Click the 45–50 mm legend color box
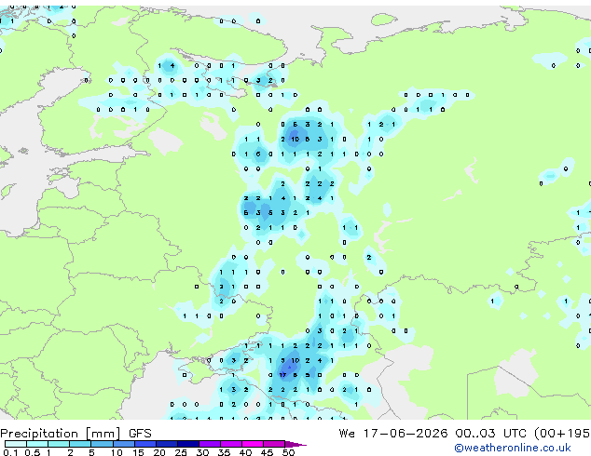 point(274,444)
